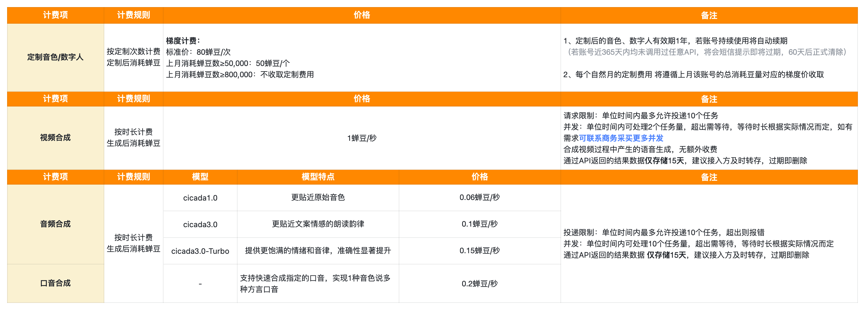
Task: Click the cicada3.0 model cell
Action: pyautogui.click(x=200, y=224)
